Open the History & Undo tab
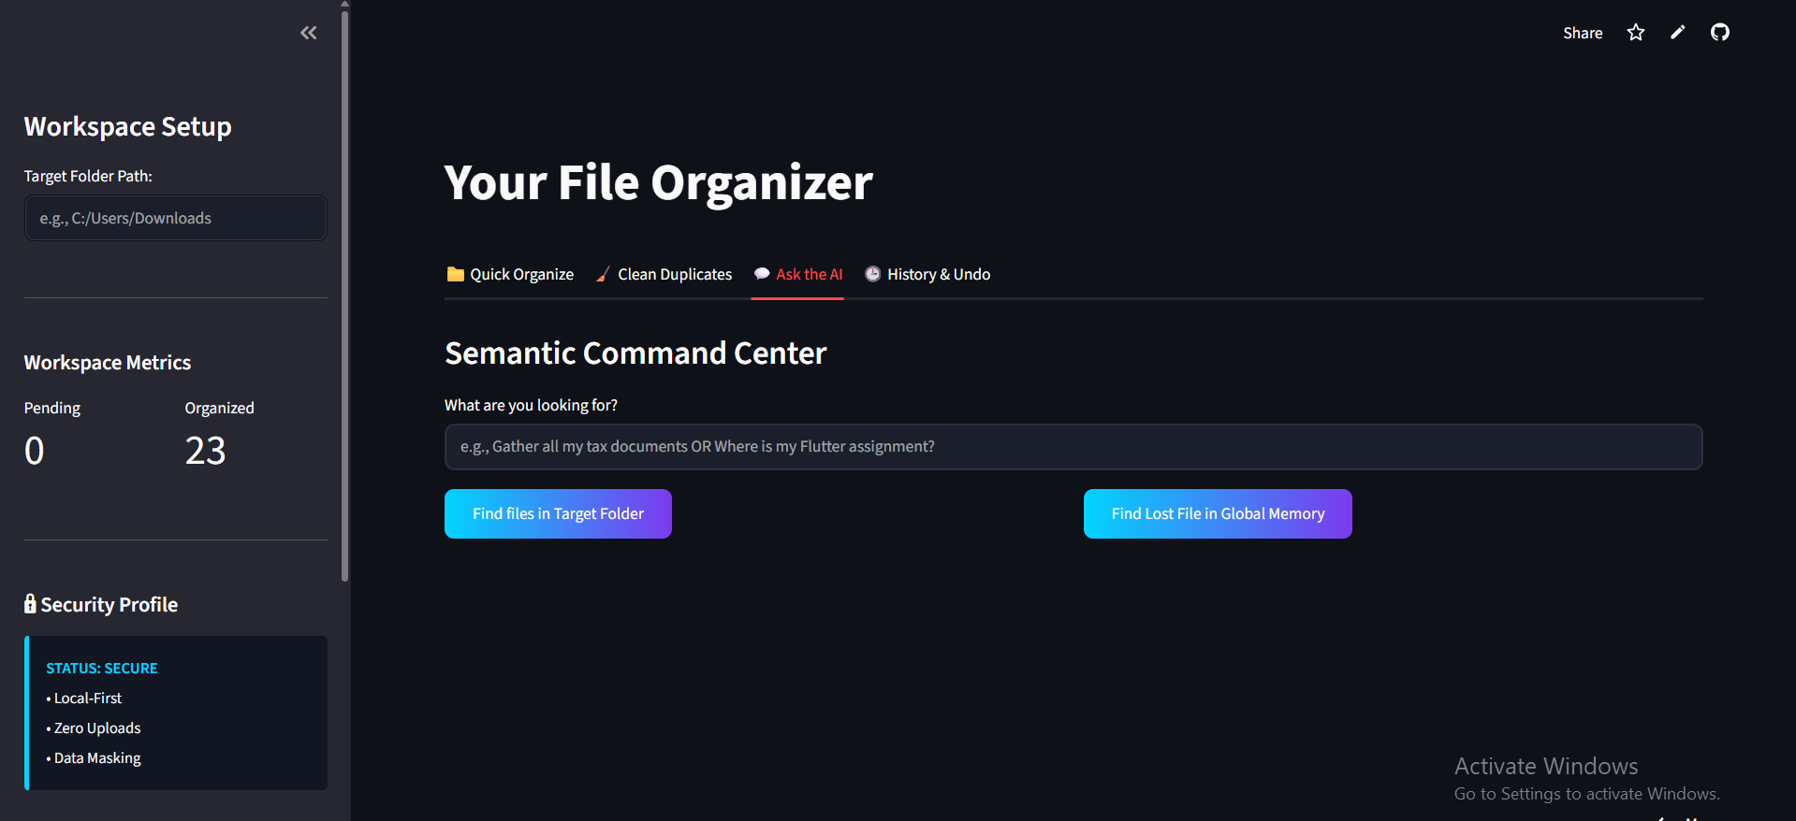 click(927, 274)
